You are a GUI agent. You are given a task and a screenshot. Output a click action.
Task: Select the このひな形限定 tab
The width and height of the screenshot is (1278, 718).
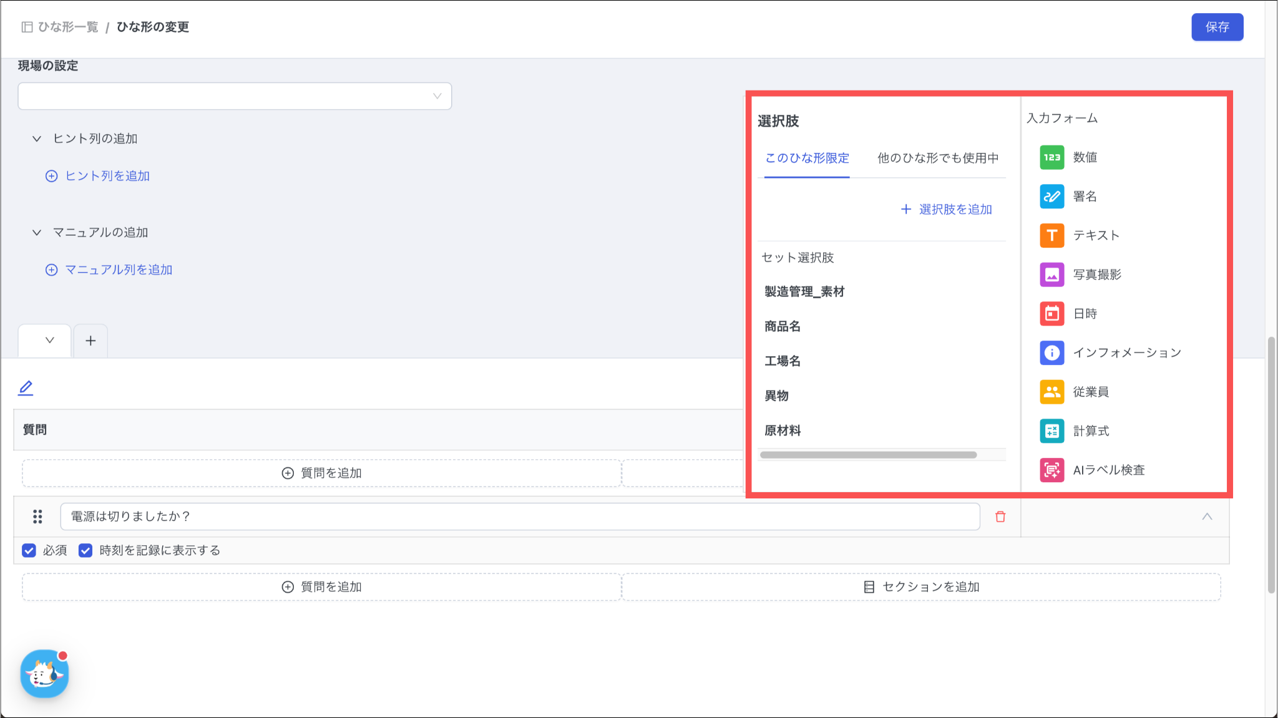coord(807,158)
